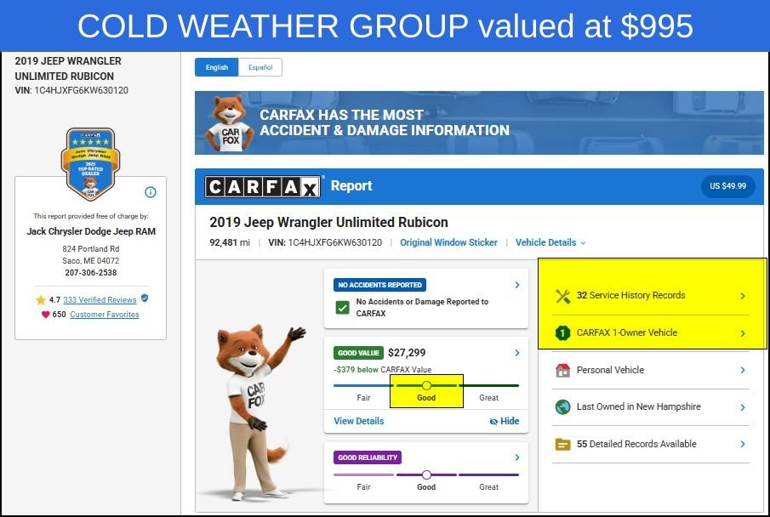Click the dealer phone number 207-306-2538
Screen dimensions: 770x517
point(91,272)
